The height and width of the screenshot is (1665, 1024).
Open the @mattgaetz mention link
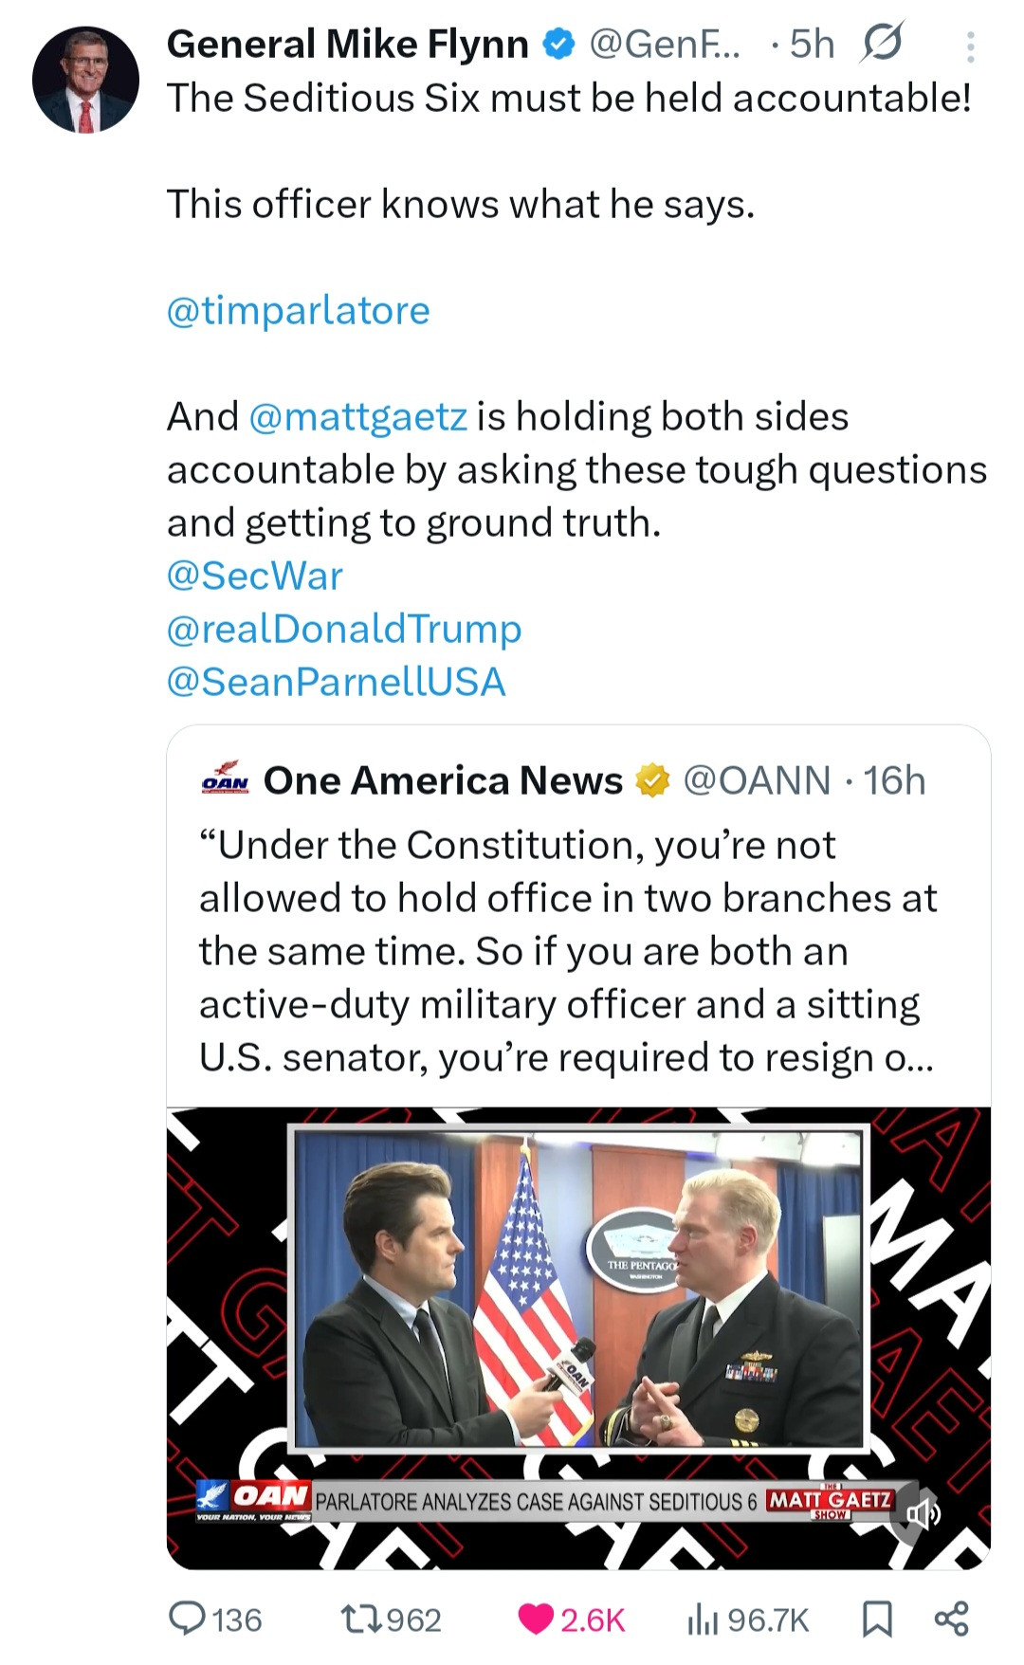tap(358, 416)
